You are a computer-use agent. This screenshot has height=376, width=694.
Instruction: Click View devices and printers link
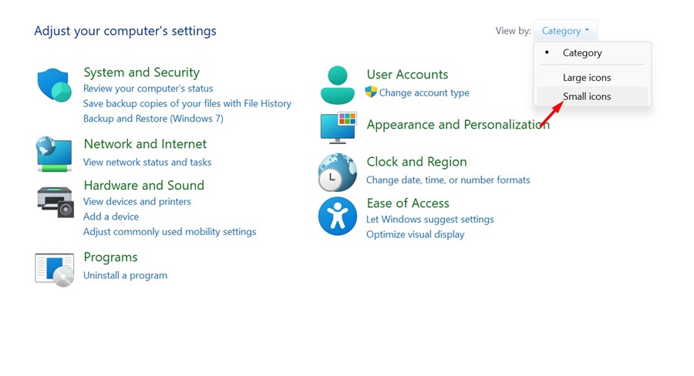point(137,201)
